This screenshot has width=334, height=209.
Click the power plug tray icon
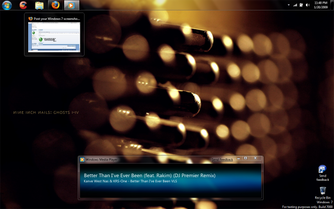pos(301,5)
